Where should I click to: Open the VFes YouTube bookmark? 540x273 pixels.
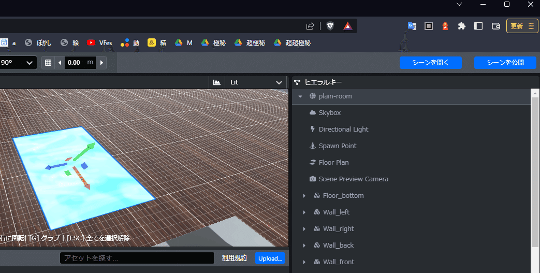(99, 43)
